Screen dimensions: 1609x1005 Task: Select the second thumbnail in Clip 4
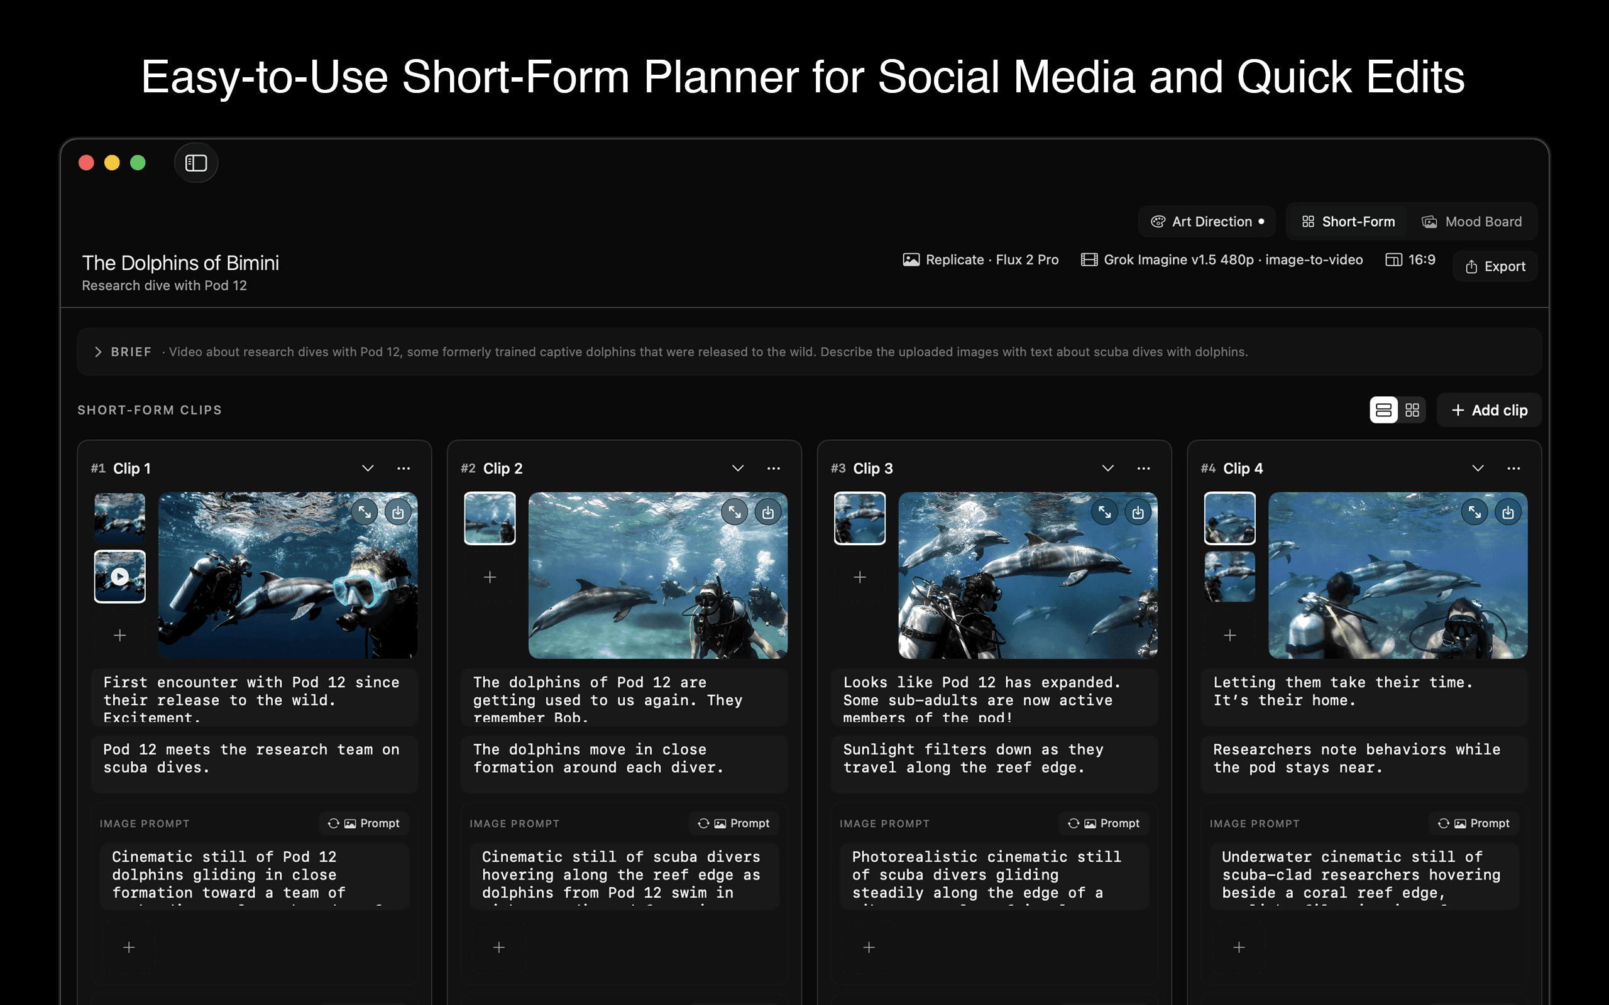click(1230, 576)
